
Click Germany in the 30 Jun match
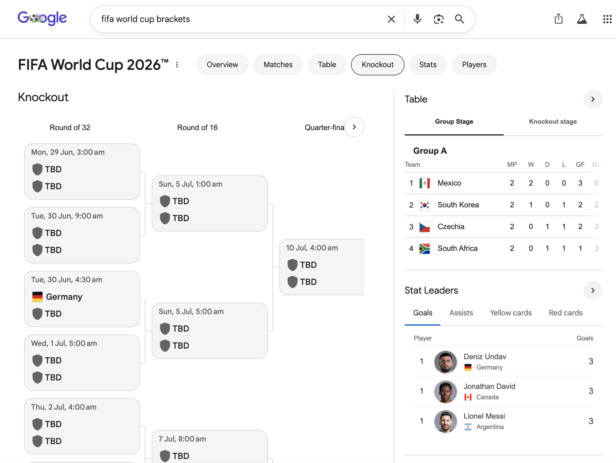pos(64,297)
